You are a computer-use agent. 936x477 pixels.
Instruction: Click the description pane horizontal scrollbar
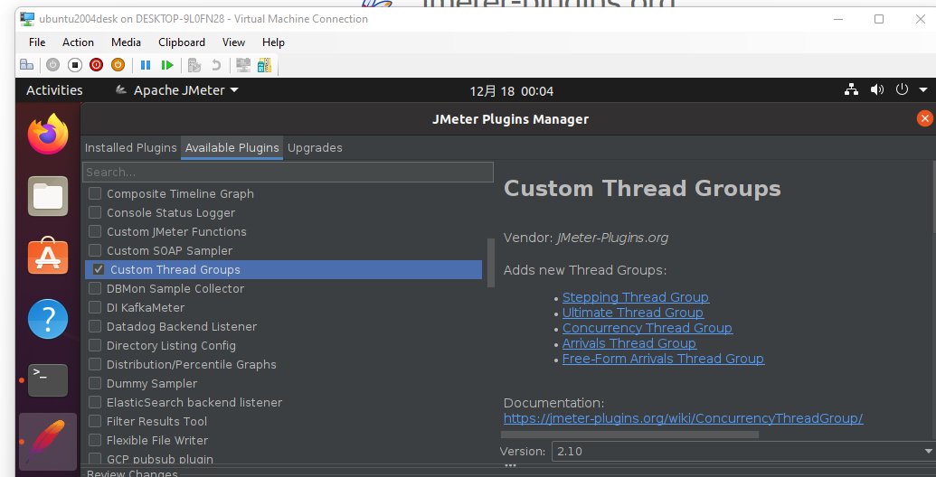tap(629, 435)
